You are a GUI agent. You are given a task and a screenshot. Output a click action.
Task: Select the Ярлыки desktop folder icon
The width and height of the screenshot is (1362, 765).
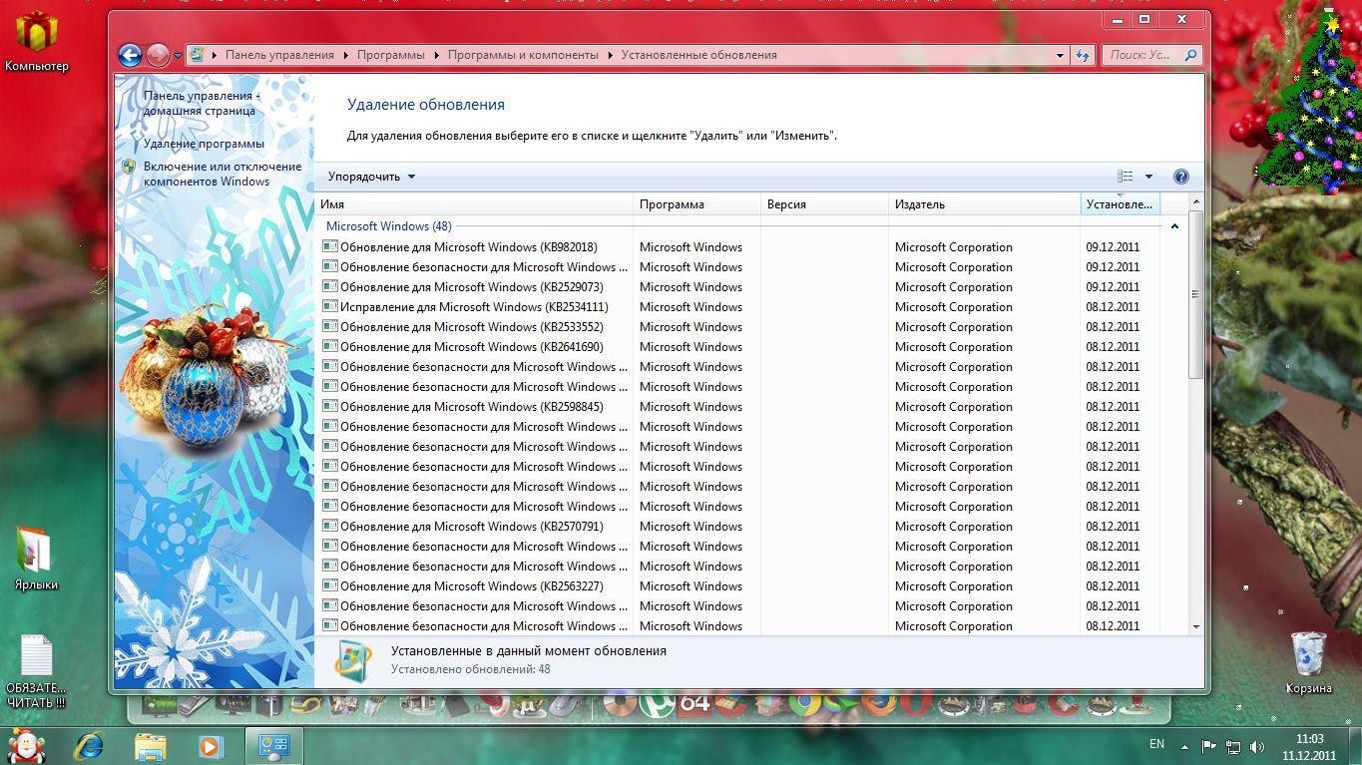click(x=36, y=559)
